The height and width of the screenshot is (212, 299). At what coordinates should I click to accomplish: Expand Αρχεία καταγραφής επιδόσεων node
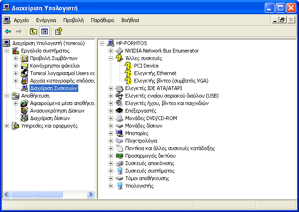point(15,81)
